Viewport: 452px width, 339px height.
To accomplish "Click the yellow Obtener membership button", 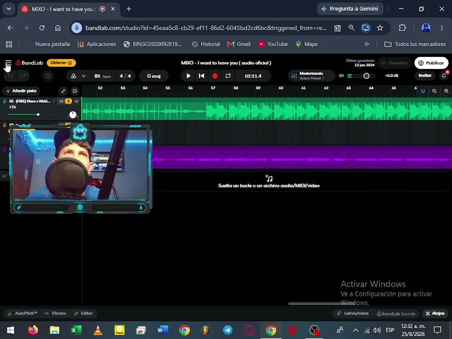I will click(x=61, y=63).
